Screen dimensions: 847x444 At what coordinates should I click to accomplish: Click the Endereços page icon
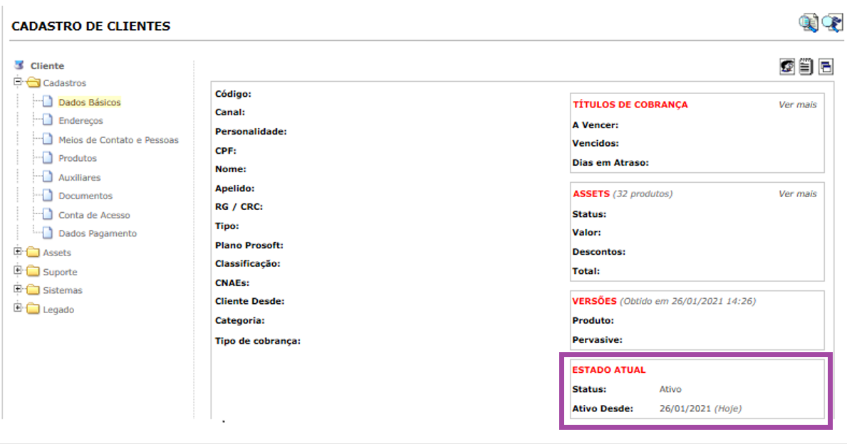[x=47, y=121]
